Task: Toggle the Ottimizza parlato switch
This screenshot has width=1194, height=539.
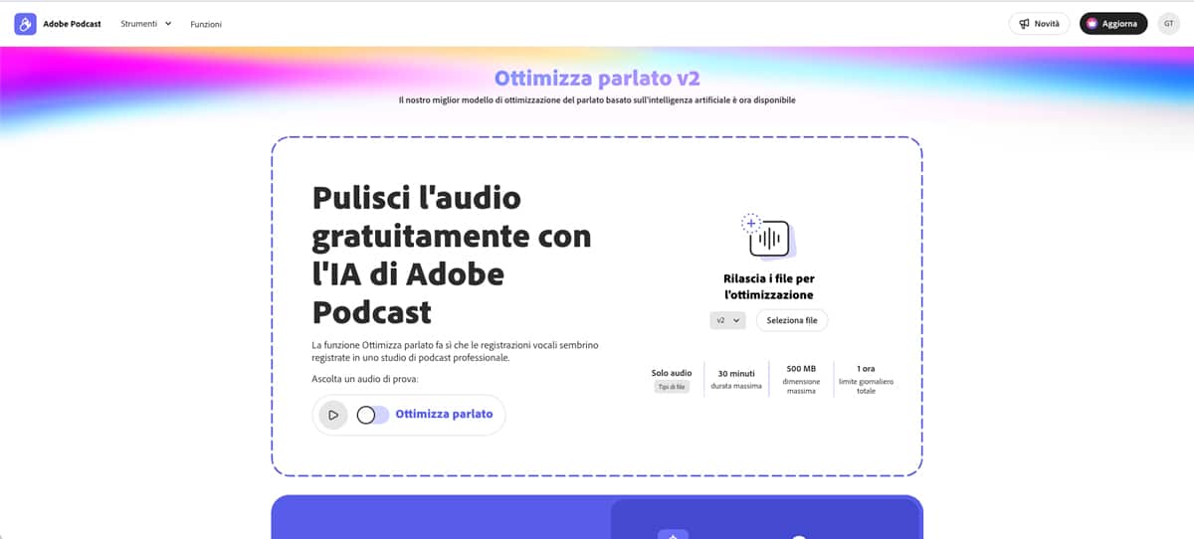Action: 373,415
